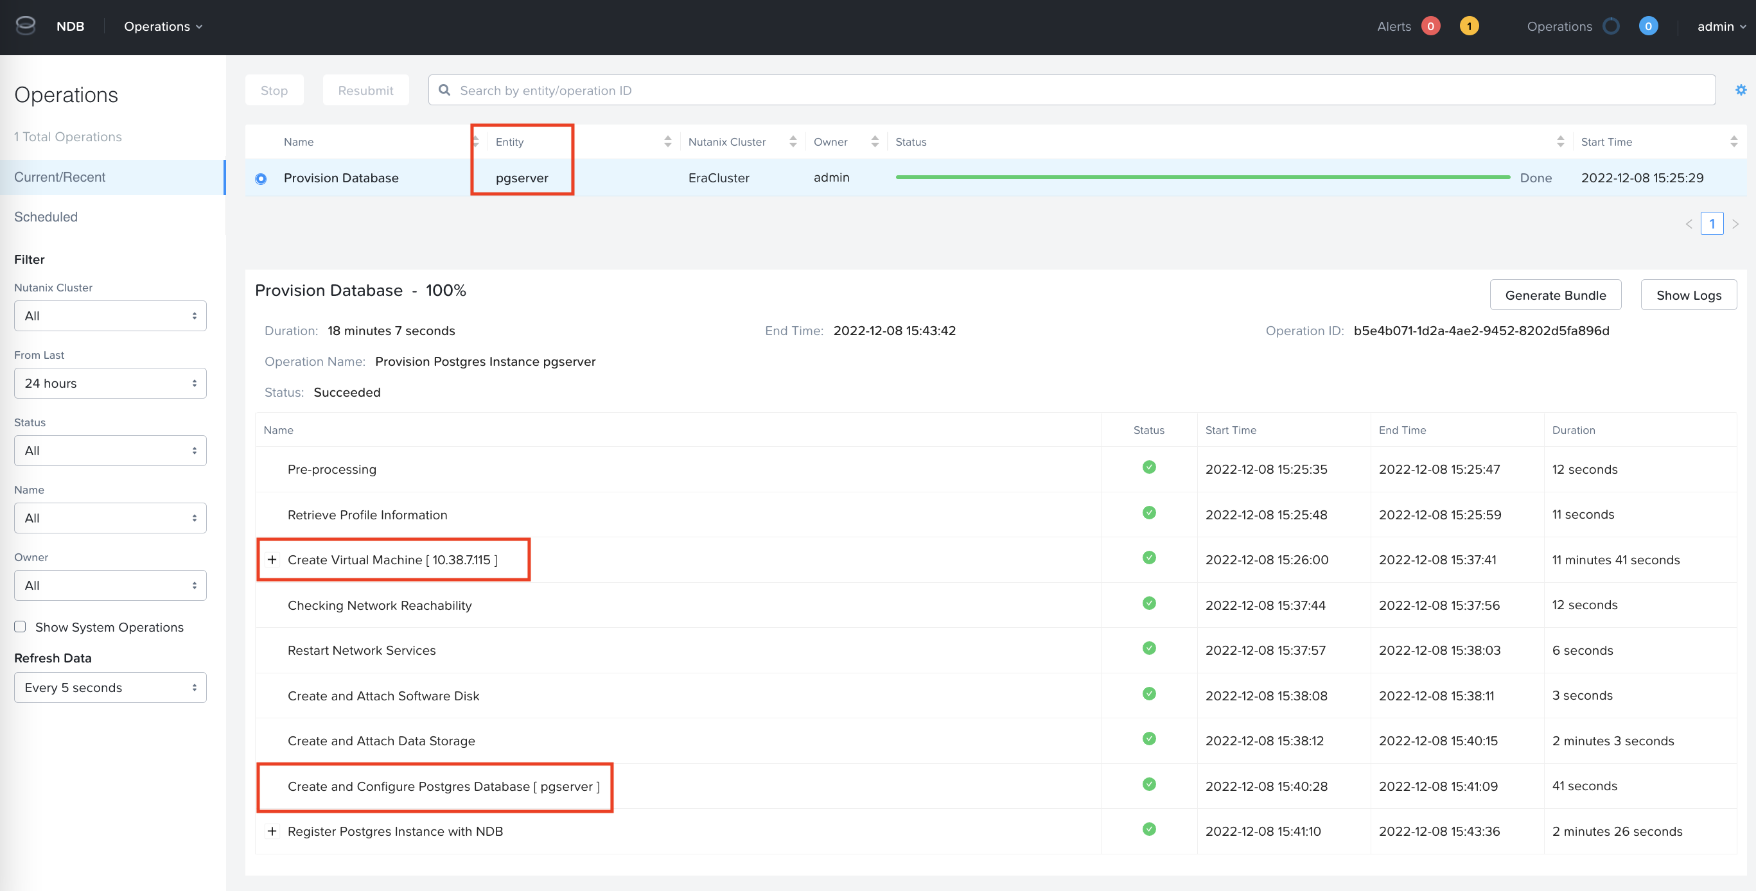Enable Show System Operations checkbox

tap(21, 627)
